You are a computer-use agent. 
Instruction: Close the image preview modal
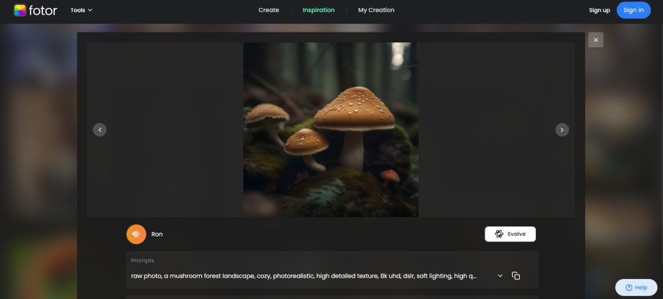click(595, 40)
